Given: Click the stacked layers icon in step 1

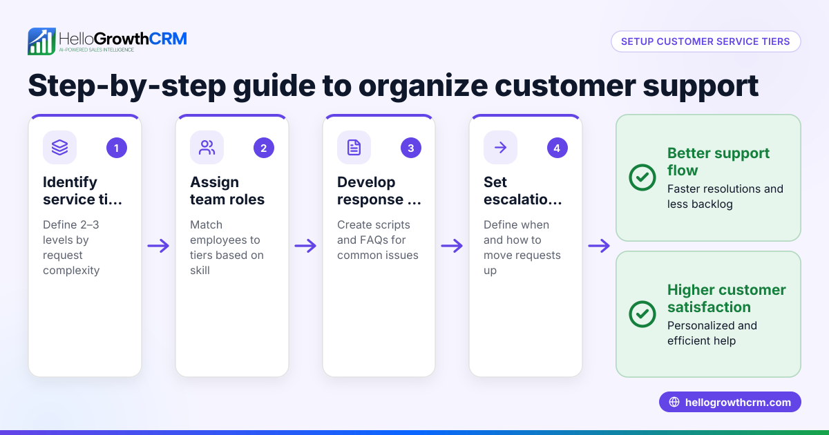Looking at the screenshot, I should pyautogui.click(x=59, y=147).
